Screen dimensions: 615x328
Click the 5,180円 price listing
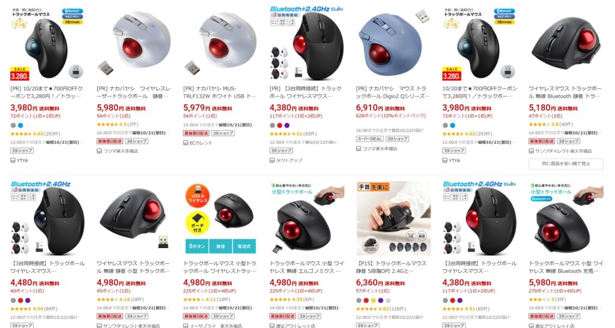[545, 108]
